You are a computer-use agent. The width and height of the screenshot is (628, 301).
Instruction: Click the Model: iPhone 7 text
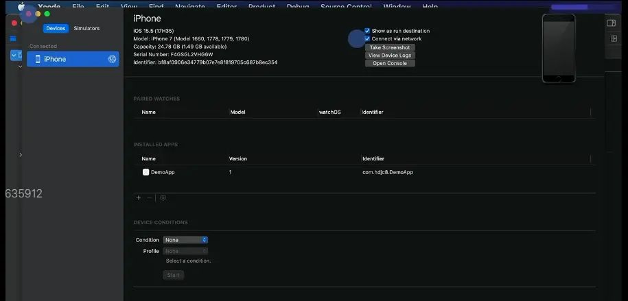coord(191,39)
